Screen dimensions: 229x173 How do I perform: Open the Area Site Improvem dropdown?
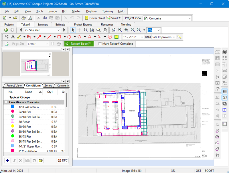pos(174,37)
